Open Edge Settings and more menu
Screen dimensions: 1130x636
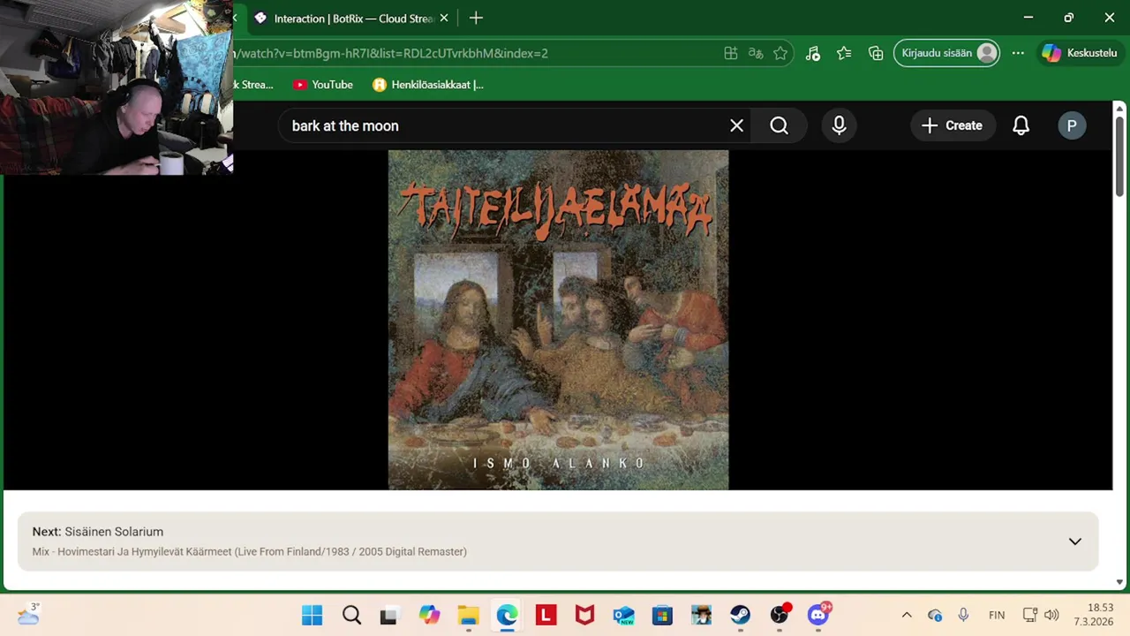coord(1018,53)
